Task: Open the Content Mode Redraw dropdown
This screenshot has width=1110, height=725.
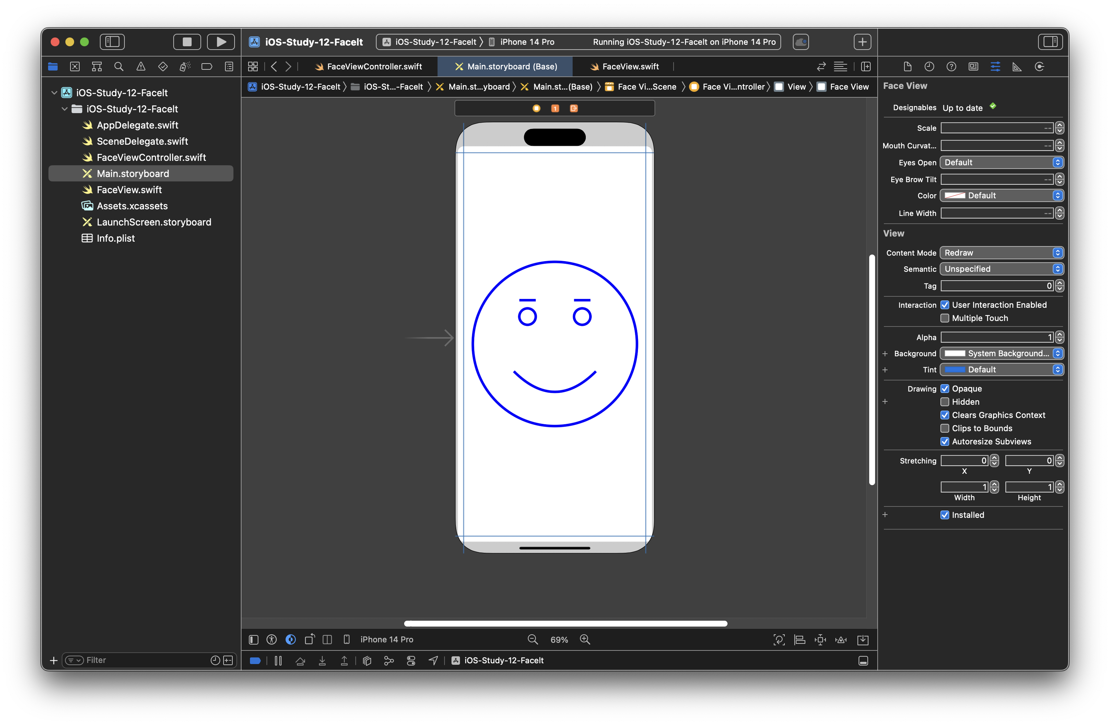Action: coord(1001,253)
